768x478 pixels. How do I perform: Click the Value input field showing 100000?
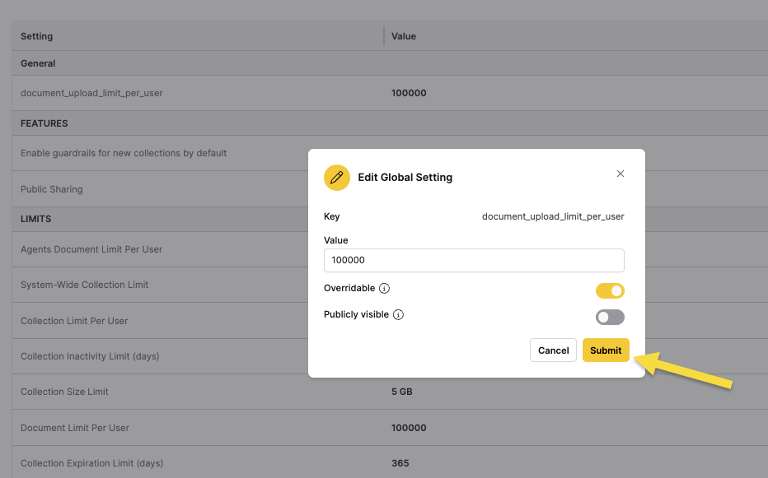(x=474, y=260)
